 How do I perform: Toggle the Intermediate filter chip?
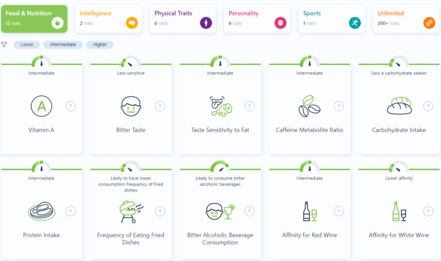[x=63, y=45]
